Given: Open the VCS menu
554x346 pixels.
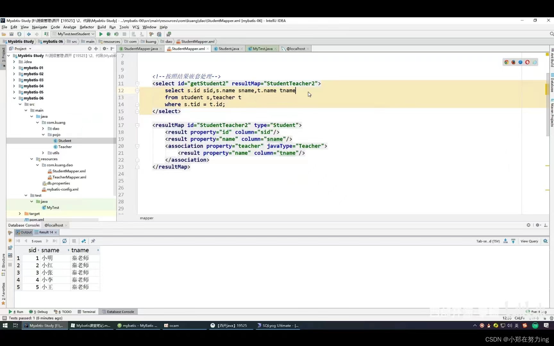Looking at the screenshot, I should [136, 27].
